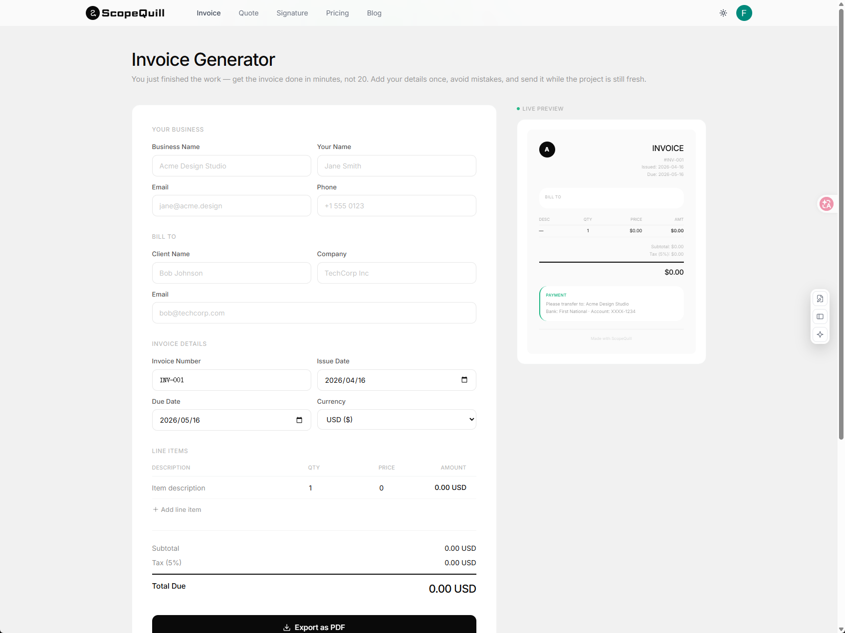Open the Quote page

coord(248,13)
